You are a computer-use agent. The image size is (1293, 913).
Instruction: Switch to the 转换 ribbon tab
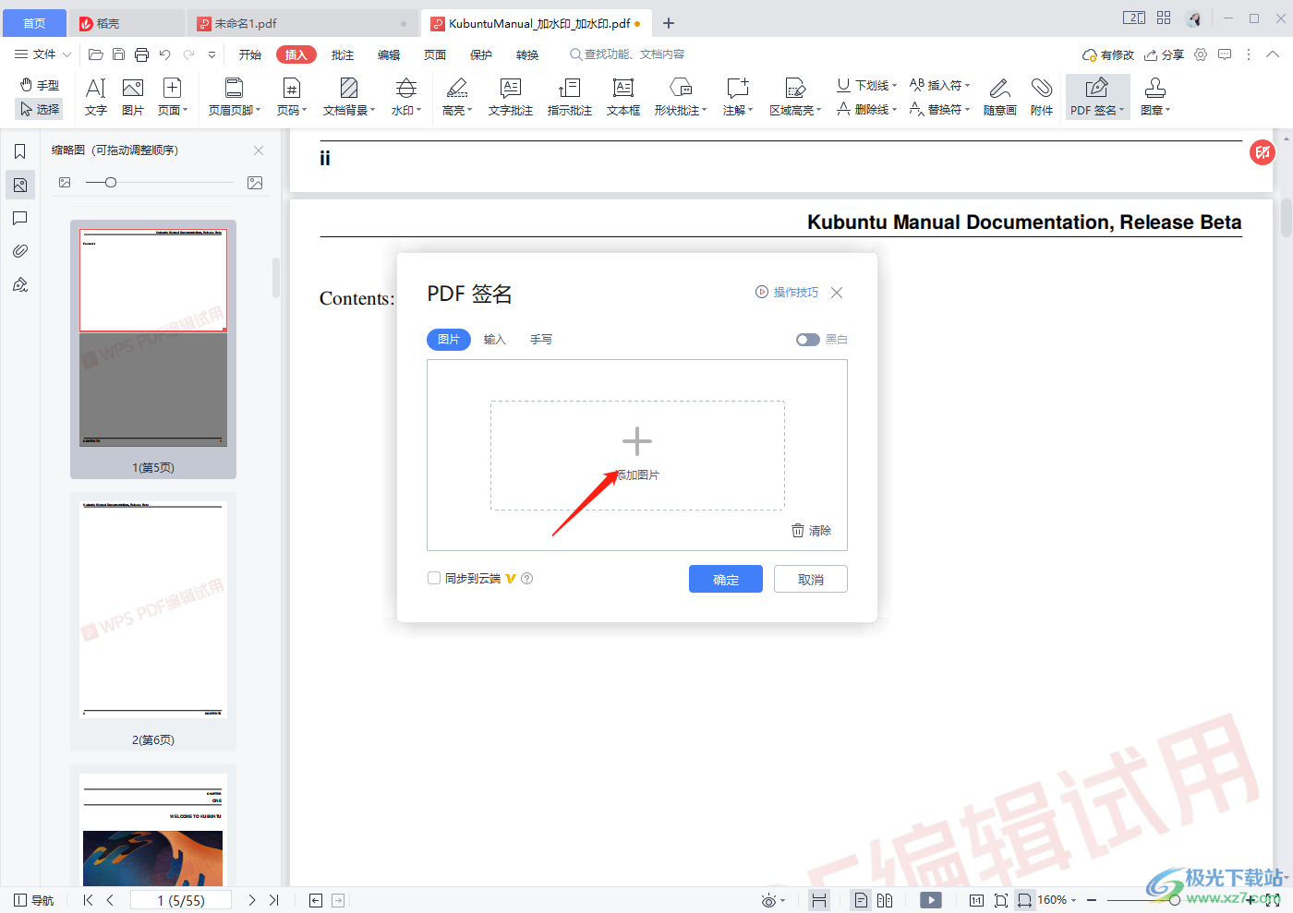tap(527, 54)
